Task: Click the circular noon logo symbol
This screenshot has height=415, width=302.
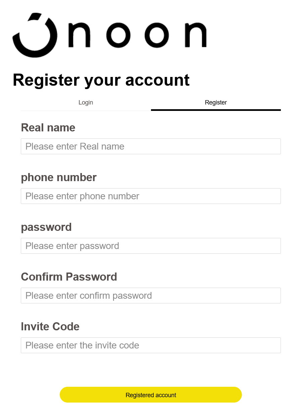Action: click(35, 35)
